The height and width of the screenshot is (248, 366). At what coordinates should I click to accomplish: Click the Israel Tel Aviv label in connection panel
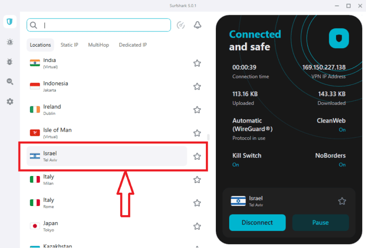pos(256,201)
